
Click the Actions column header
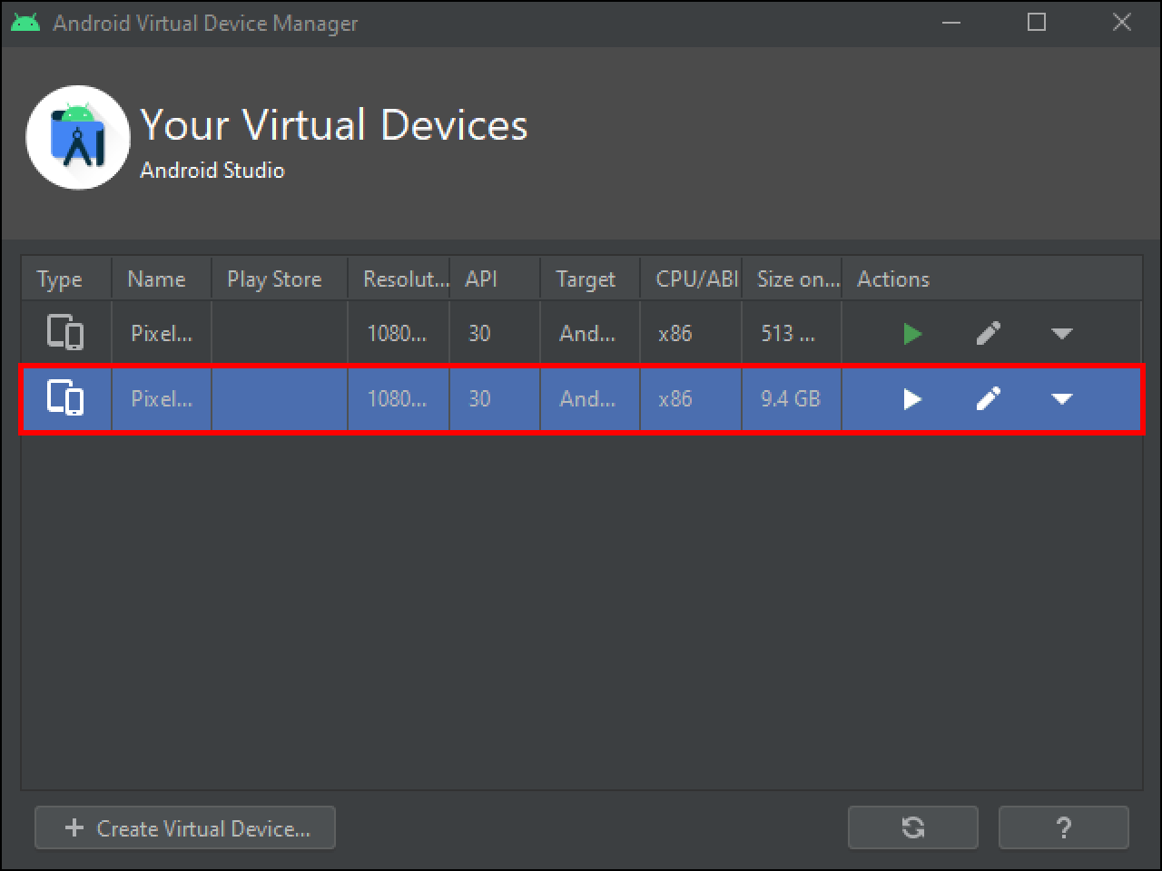(x=892, y=279)
